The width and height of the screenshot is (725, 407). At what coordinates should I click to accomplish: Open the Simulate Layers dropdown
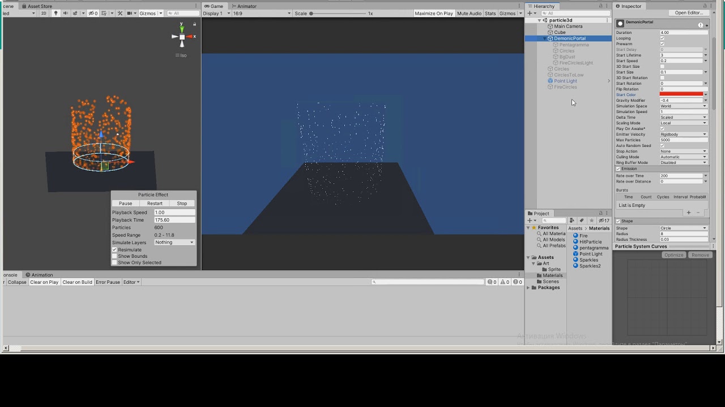point(174,243)
